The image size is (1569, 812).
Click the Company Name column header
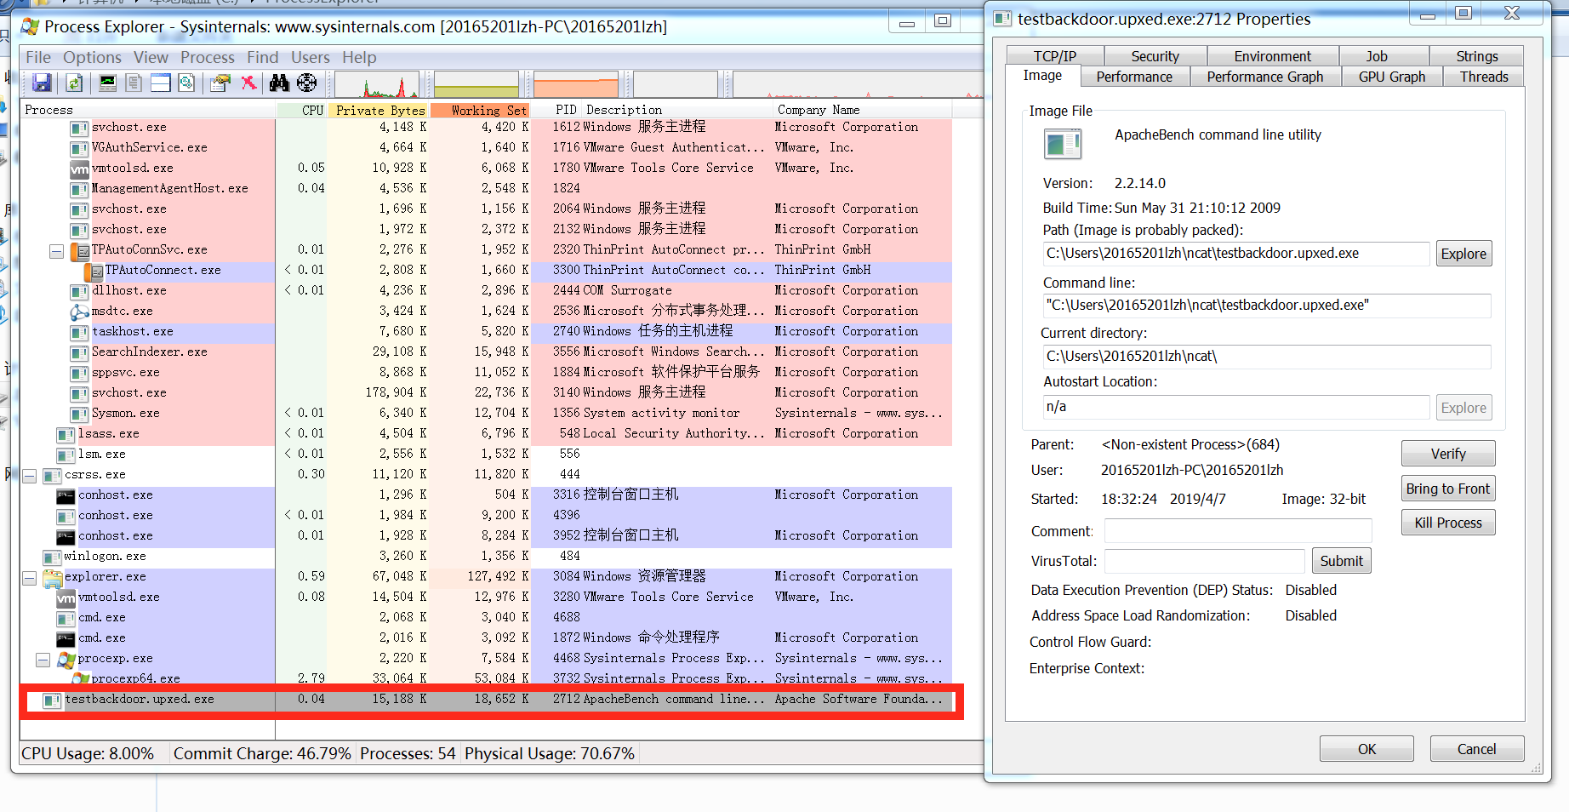[x=862, y=110]
